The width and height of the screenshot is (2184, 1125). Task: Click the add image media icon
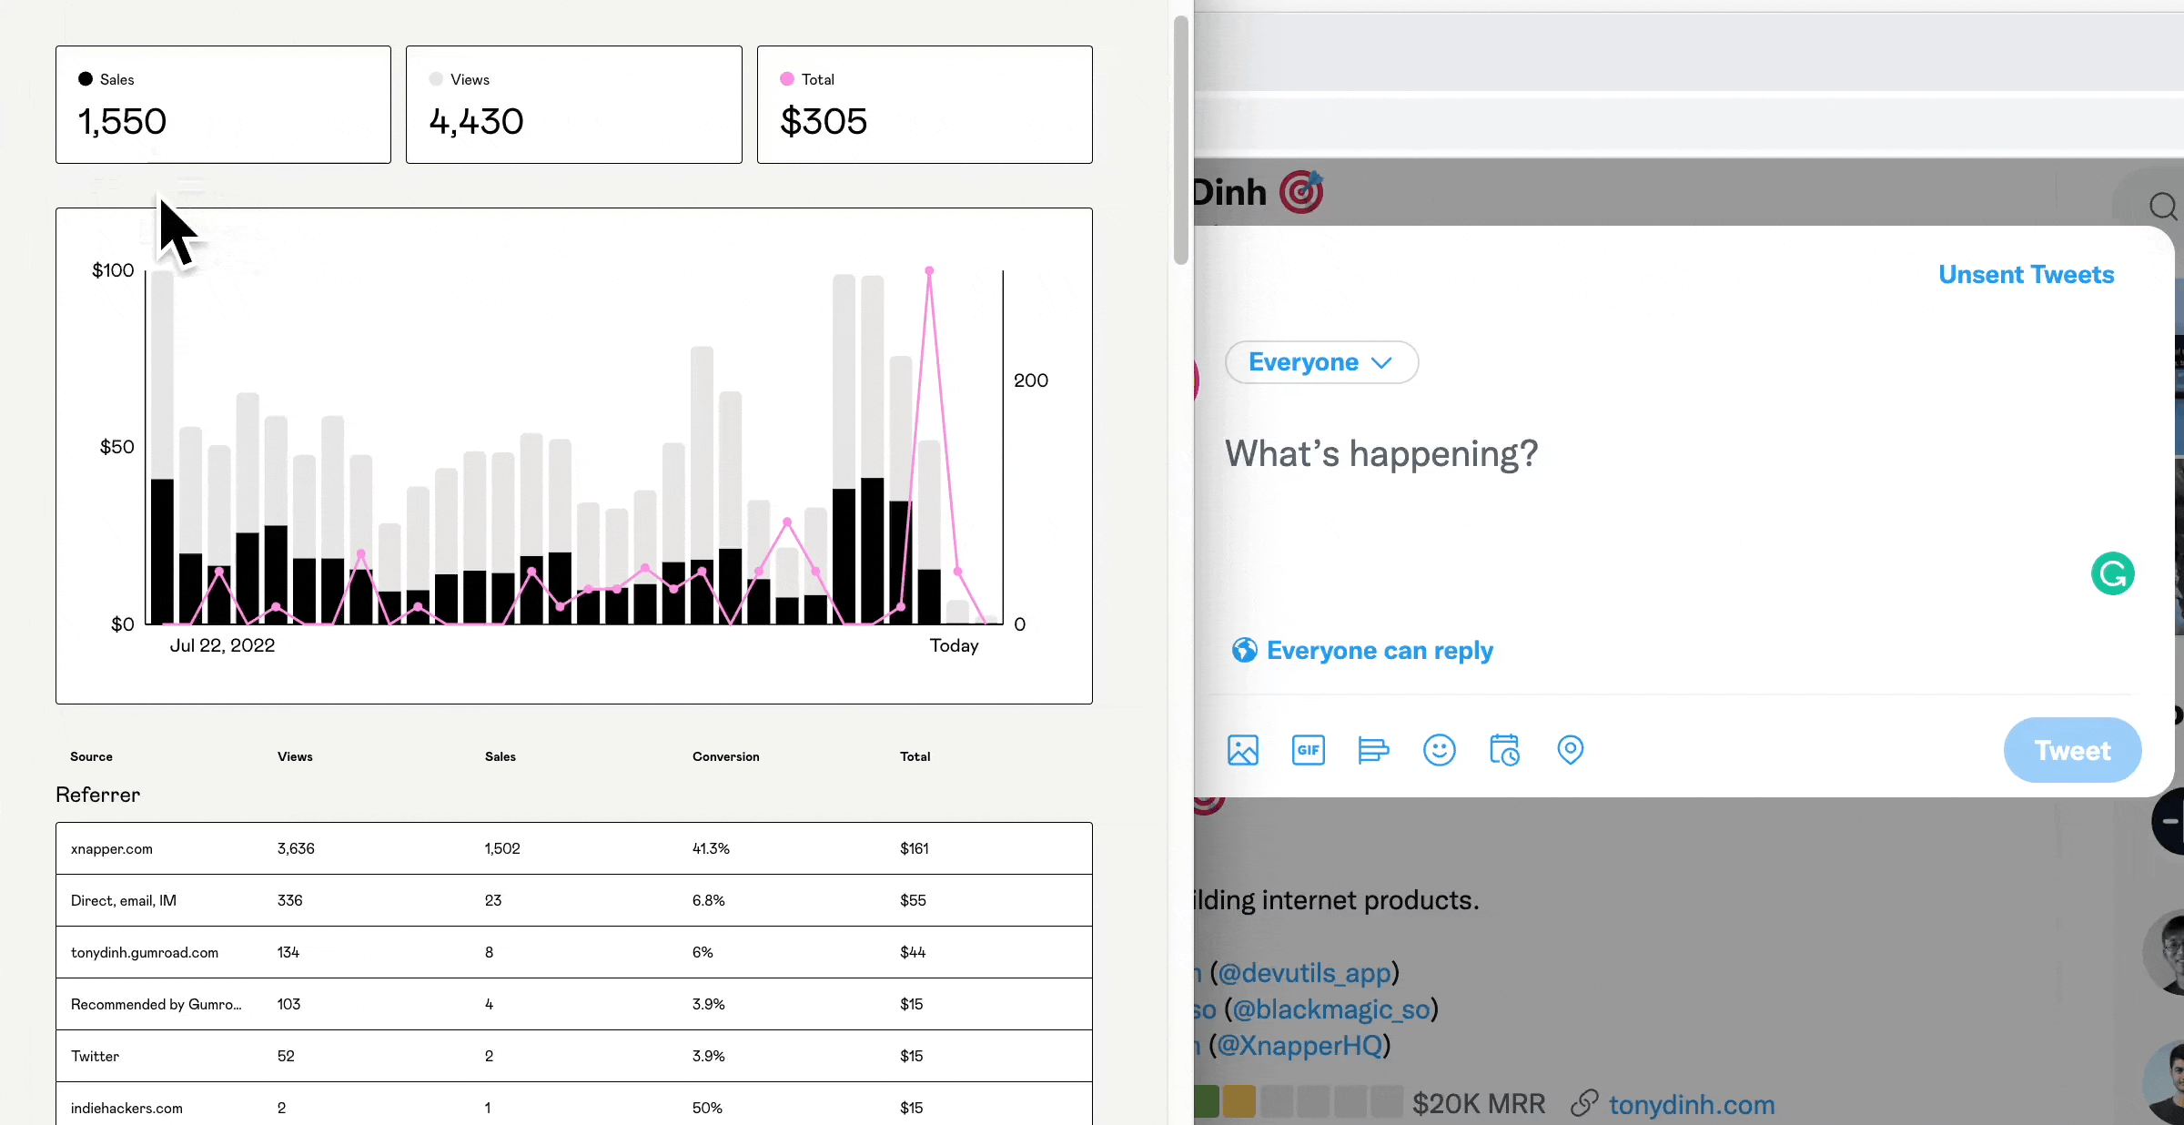(1242, 750)
